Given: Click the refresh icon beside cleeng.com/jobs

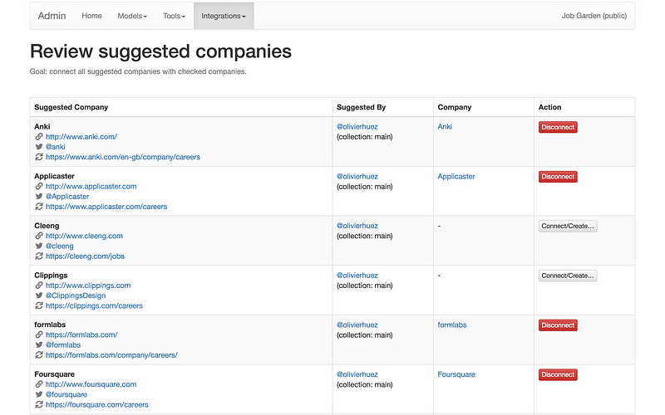Looking at the screenshot, I should [38, 256].
